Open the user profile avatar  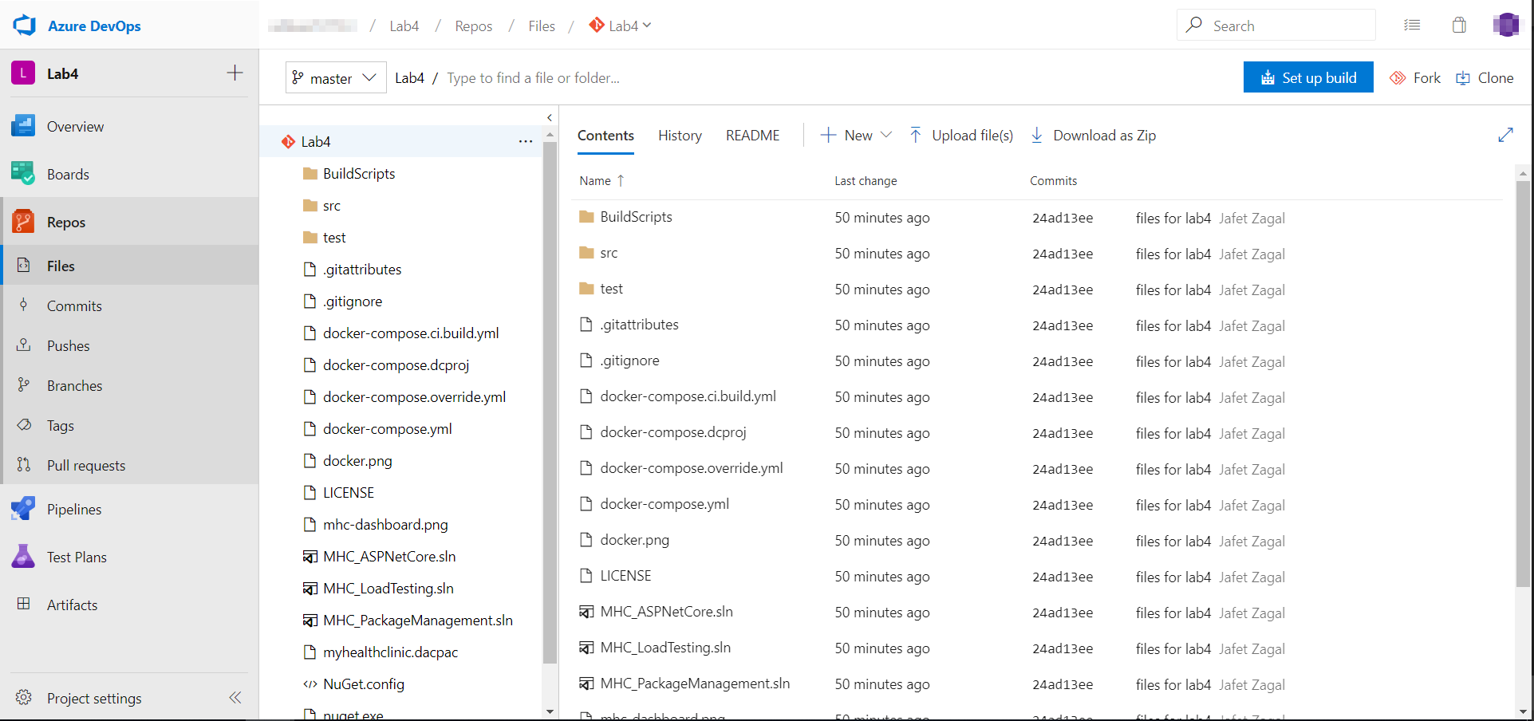click(x=1507, y=25)
